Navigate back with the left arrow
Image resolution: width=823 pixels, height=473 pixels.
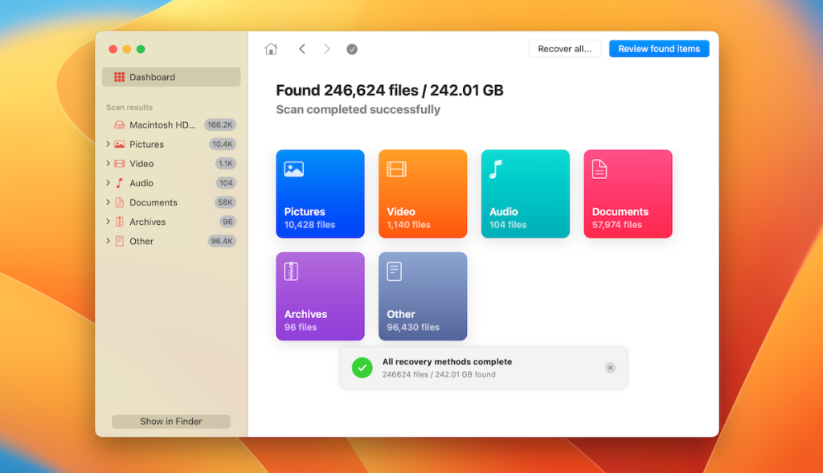pyautogui.click(x=302, y=49)
